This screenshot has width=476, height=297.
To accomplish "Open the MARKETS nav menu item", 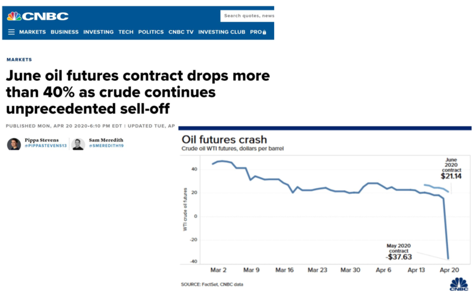I will click(x=33, y=32).
